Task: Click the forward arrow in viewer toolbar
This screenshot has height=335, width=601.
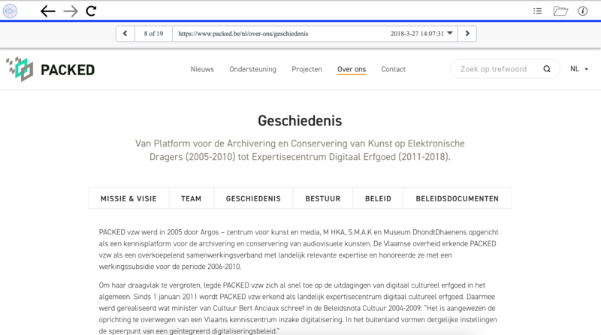Action: tap(70, 11)
